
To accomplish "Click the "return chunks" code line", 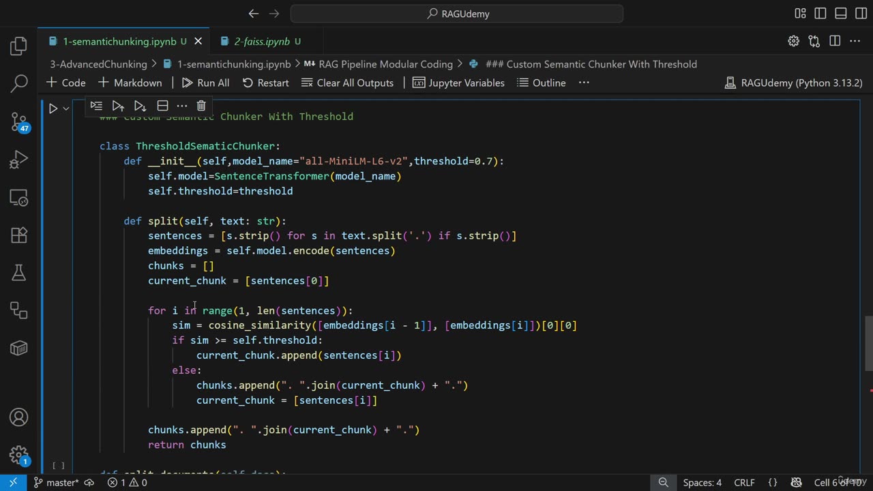I will click(x=187, y=445).
